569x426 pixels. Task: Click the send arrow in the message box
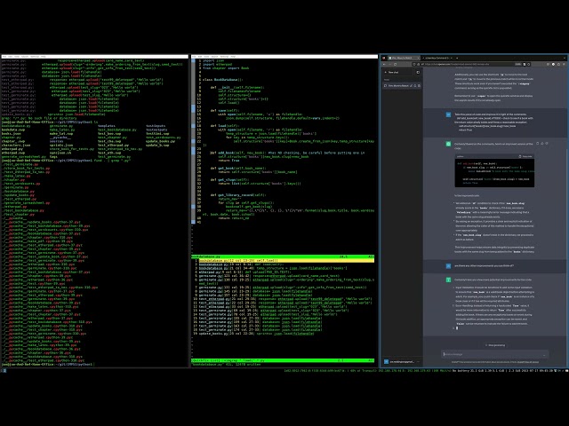(x=544, y=355)
